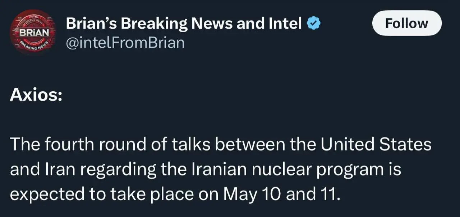Screen dimensions: 460x217
Task: Click the display name Brian's Breaking News and Intel
Action: 184,24
